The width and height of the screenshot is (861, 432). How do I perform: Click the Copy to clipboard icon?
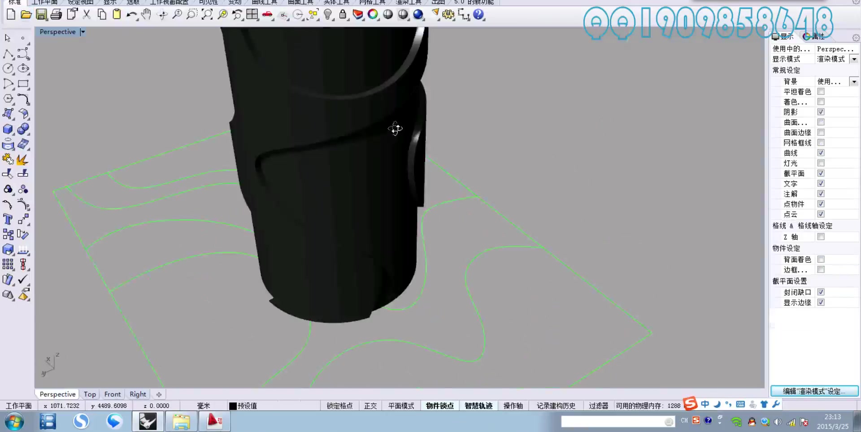tap(102, 14)
